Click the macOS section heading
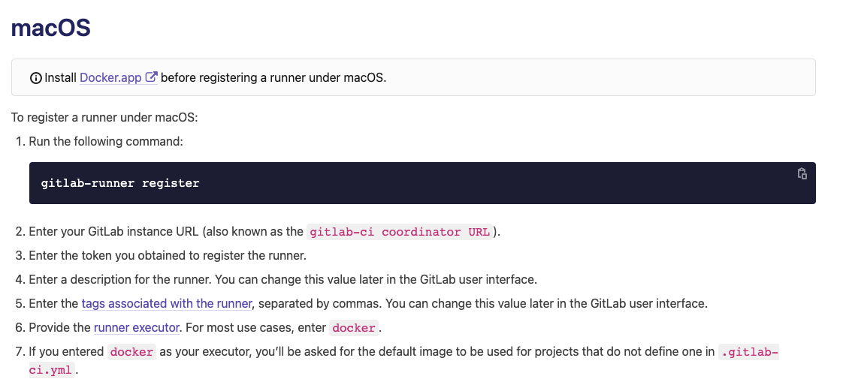The image size is (858, 388). pyautogui.click(x=50, y=28)
